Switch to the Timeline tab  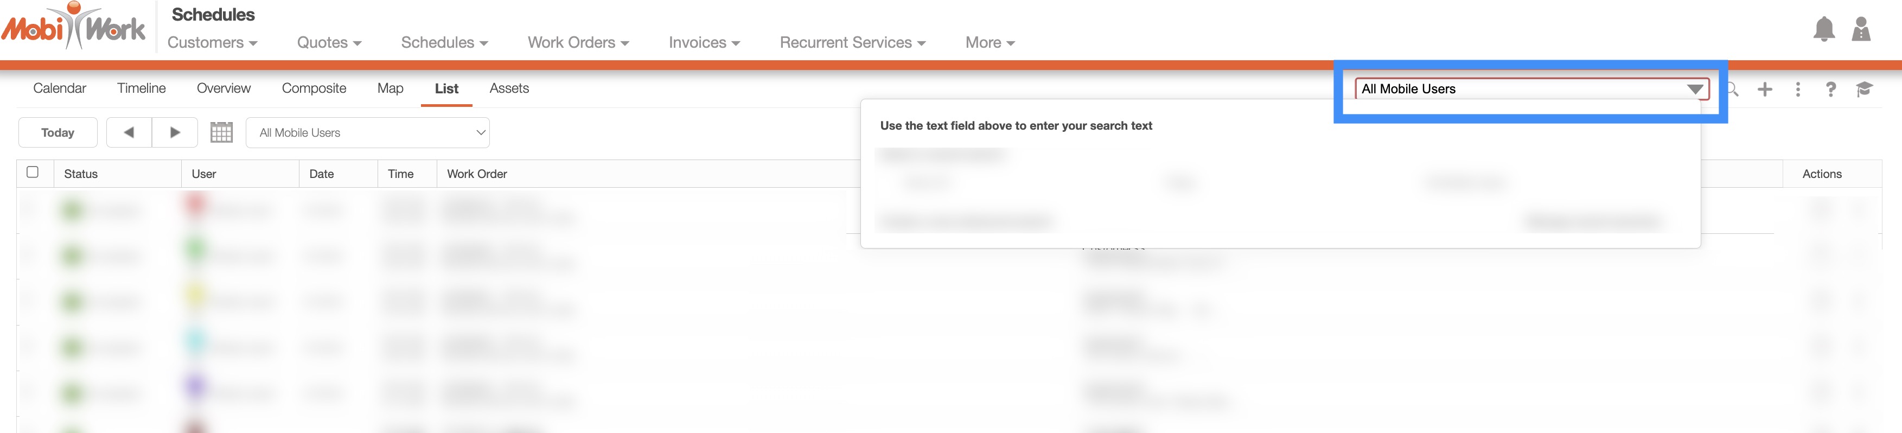[x=141, y=88]
